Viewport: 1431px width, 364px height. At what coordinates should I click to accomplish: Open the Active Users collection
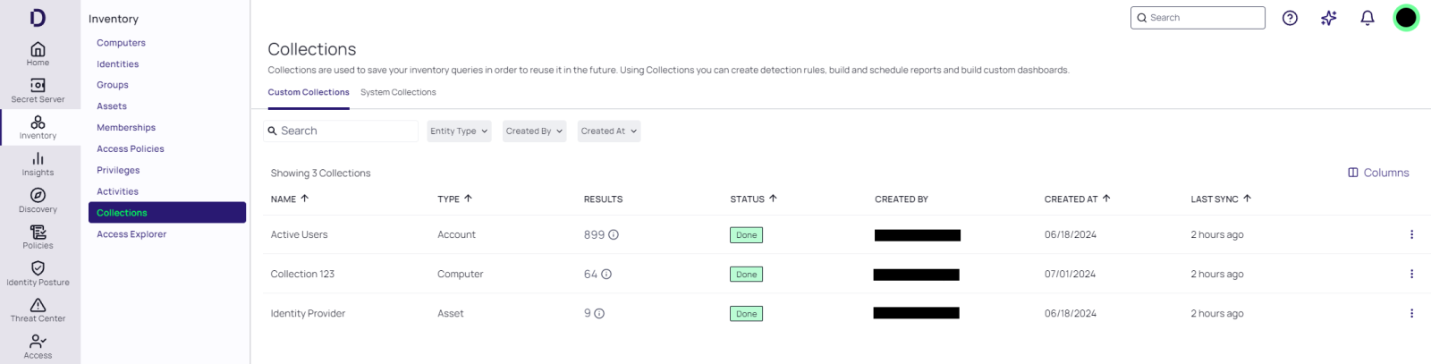click(x=300, y=235)
